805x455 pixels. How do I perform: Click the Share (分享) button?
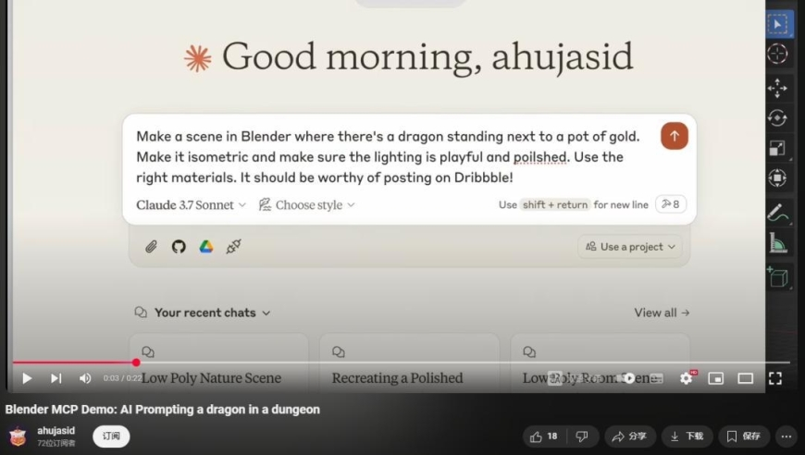(x=629, y=437)
